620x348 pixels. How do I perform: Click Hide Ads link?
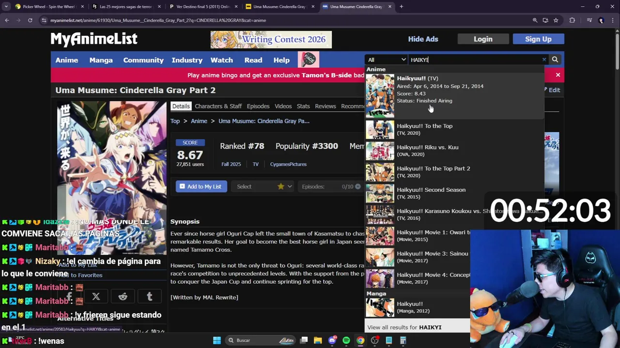pyautogui.click(x=423, y=39)
